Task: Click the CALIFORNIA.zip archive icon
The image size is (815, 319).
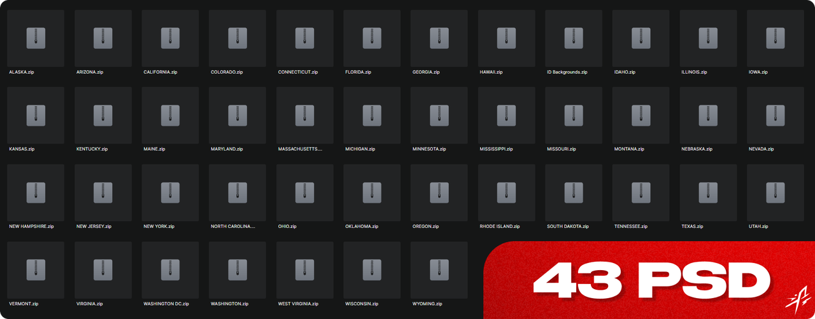Action: (170, 38)
